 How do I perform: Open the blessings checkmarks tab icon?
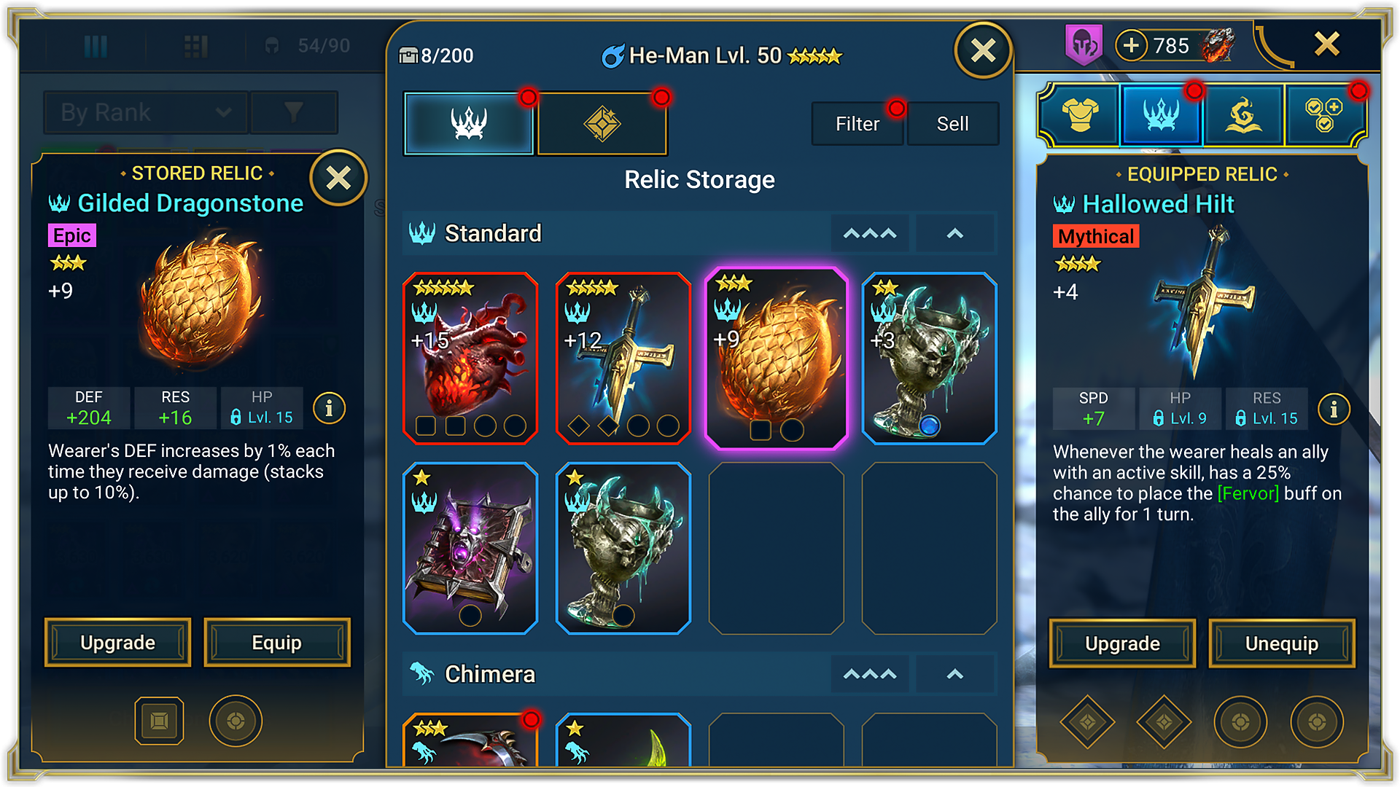coord(1323,115)
